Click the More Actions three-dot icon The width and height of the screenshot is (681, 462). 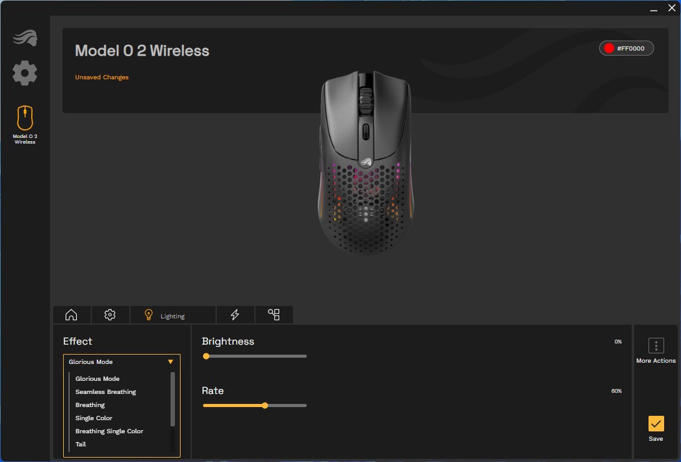[655, 346]
